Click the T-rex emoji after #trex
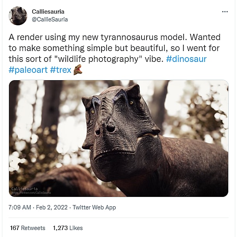Image resolution: width=238 pixels, height=237 pixels. [78, 70]
